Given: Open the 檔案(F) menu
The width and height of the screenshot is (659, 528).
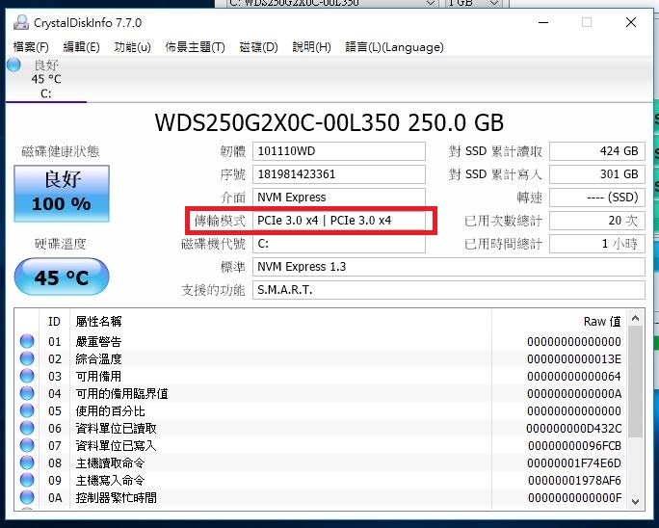Looking at the screenshot, I should [x=31, y=47].
